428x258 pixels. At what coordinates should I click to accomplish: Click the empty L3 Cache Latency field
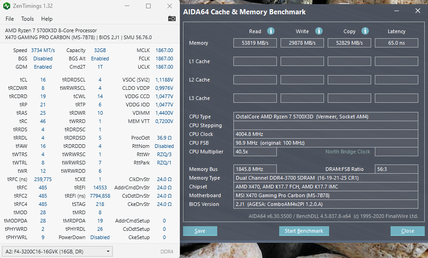396,98
